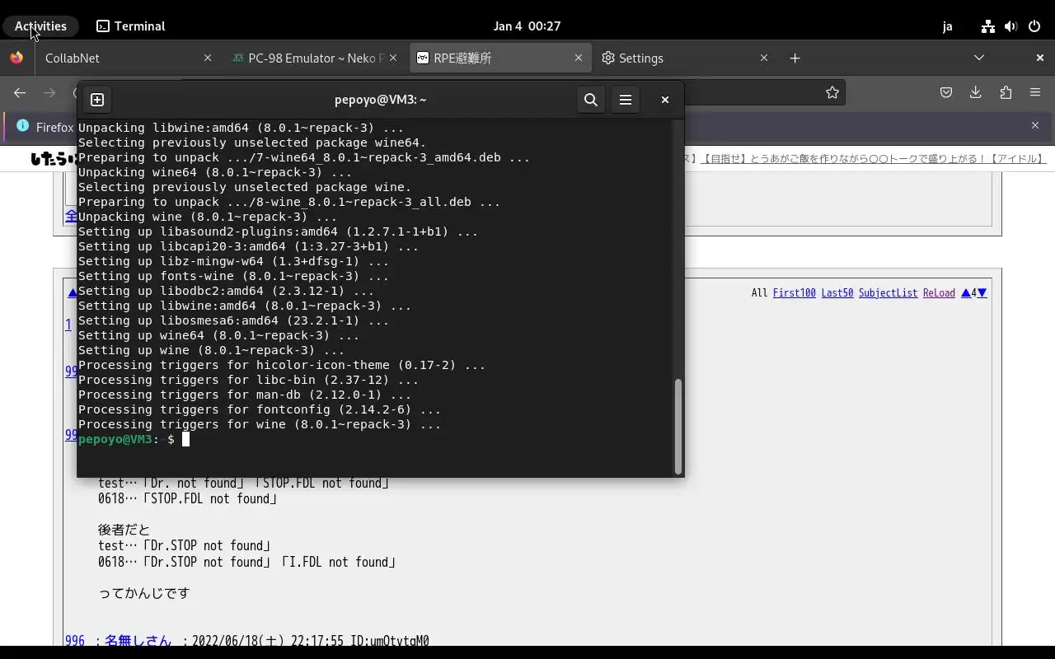Viewport: 1055px width, 659px height.
Task: Close the Terminal window
Action: point(665,100)
